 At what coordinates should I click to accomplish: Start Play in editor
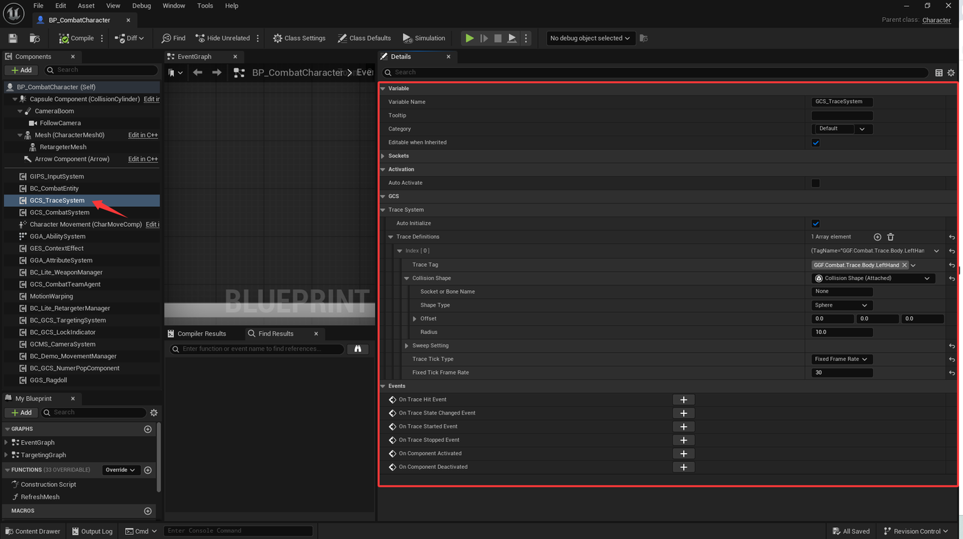point(469,38)
